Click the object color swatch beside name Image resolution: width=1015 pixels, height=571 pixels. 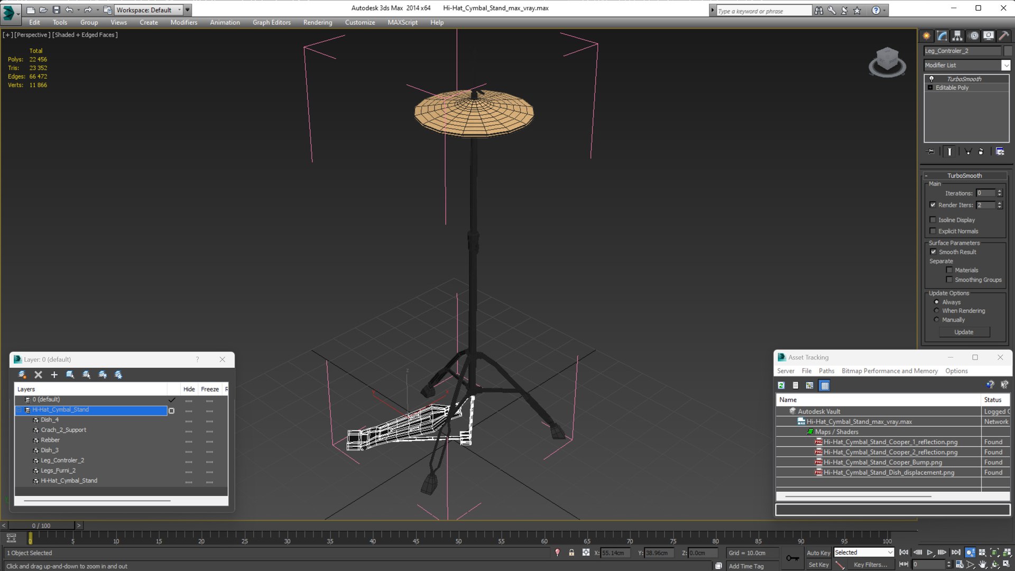click(1008, 51)
